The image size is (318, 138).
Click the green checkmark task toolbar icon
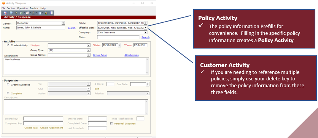21,13
